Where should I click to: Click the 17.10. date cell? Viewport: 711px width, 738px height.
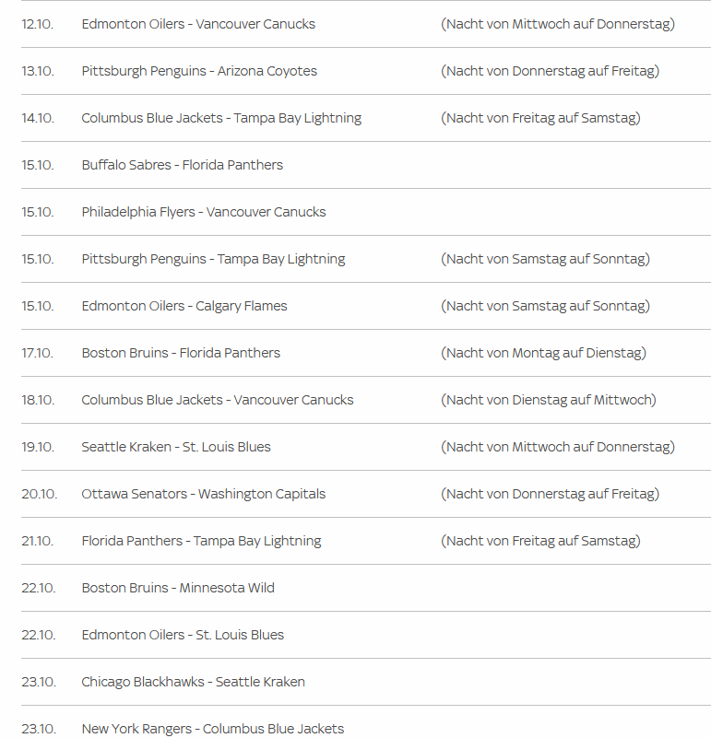pos(38,353)
